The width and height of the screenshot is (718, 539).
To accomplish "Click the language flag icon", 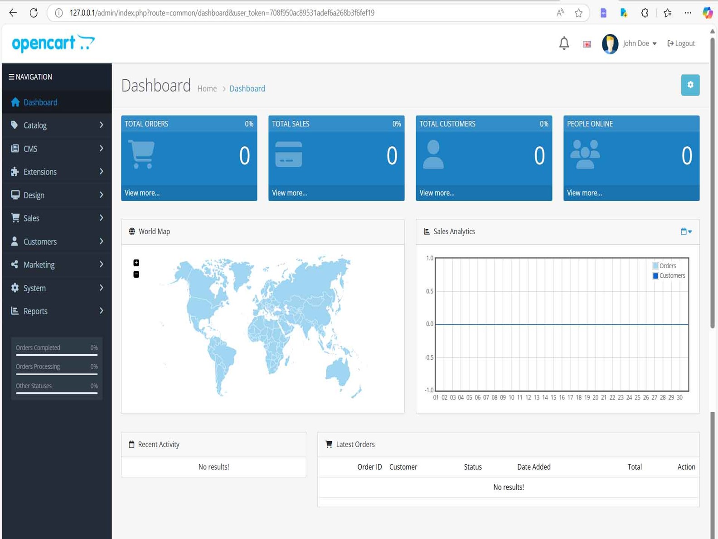I will (587, 44).
